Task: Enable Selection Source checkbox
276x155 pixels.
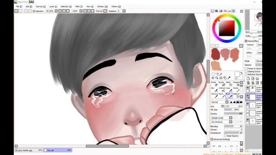Action: [x=246, y=74]
